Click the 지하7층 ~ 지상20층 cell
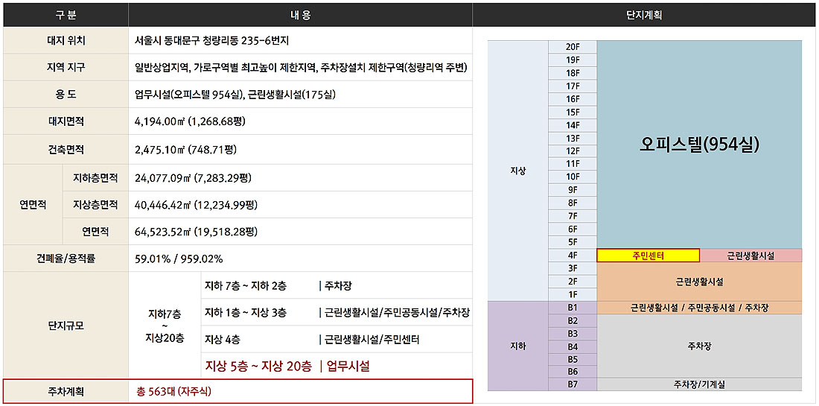The image size is (819, 406). click(165, 325)
